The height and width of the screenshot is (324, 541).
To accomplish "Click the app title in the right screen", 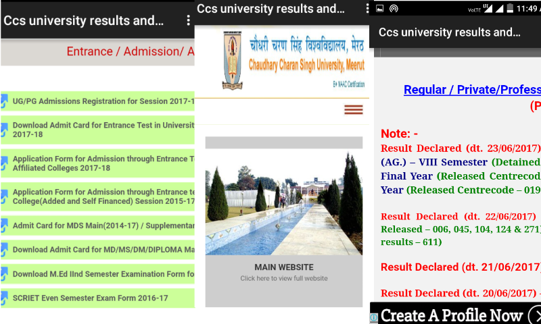I will pos(449,32).
